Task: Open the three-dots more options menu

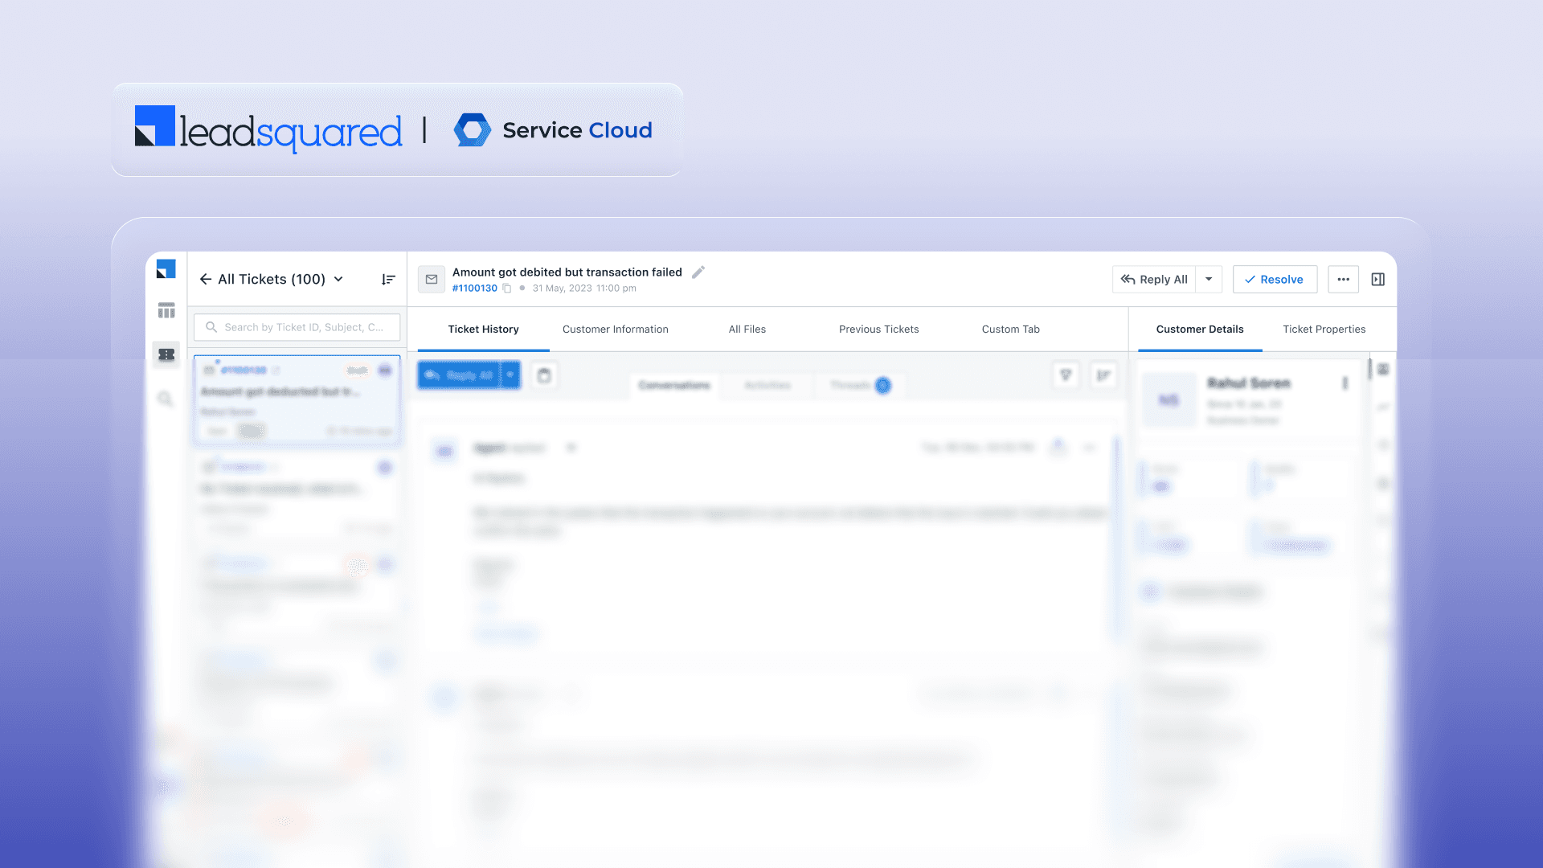Action: 1343,280
